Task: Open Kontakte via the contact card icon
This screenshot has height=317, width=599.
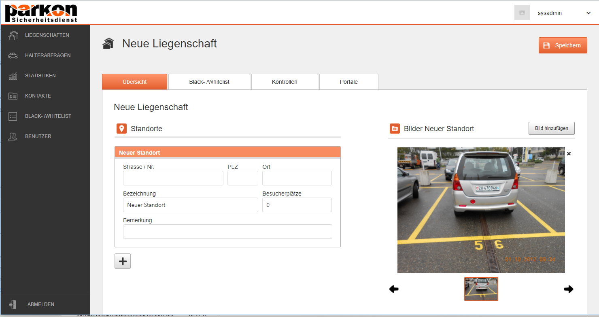Action: coord(13,96)
